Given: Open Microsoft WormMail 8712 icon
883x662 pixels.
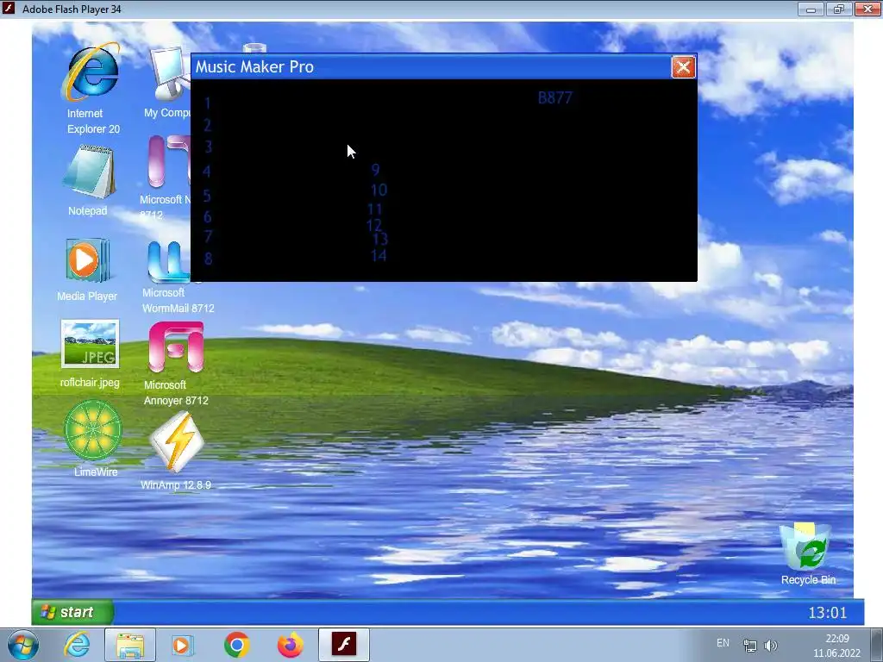Looking at the screenshot, I should click(x=168, y=262).
